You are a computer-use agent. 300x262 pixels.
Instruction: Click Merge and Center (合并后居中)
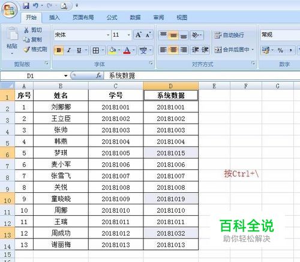pyautogui.click(x=232, y=50)
